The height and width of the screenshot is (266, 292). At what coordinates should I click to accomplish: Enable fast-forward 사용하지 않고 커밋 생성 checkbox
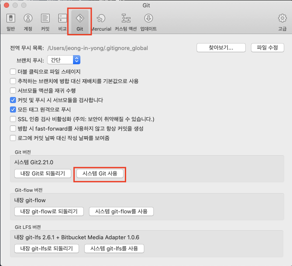pos(13,128)
